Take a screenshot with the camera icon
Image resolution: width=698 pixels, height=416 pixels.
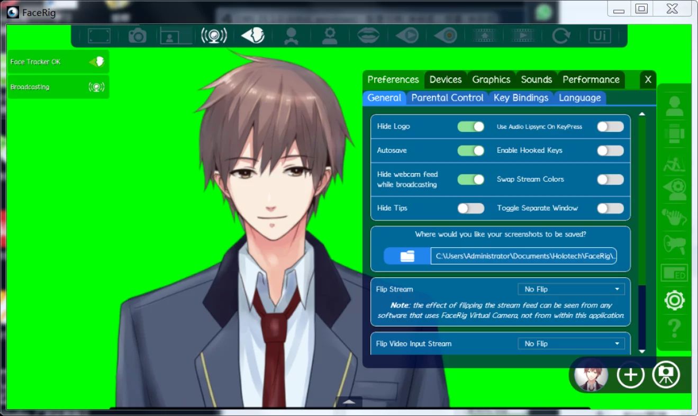(x=137, y=36)
